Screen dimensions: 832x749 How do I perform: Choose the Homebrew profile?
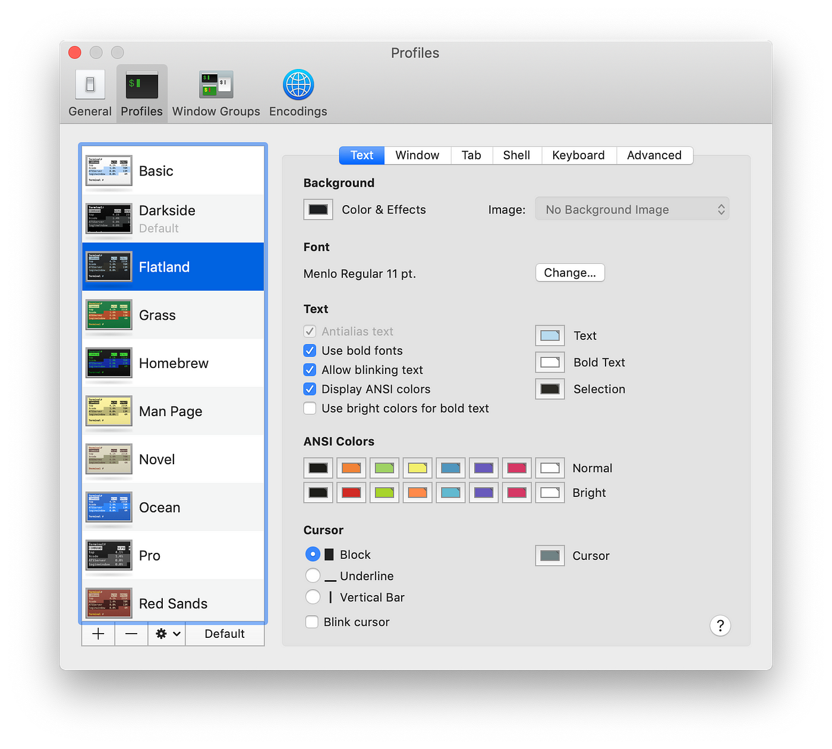173,363
